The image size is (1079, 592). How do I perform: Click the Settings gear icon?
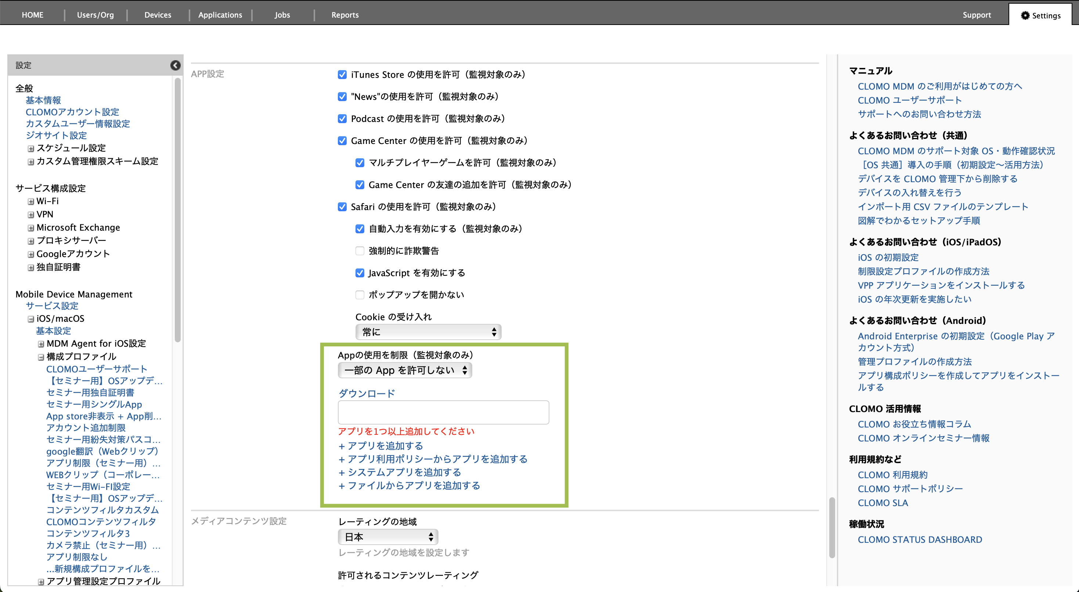[1025, 15]
